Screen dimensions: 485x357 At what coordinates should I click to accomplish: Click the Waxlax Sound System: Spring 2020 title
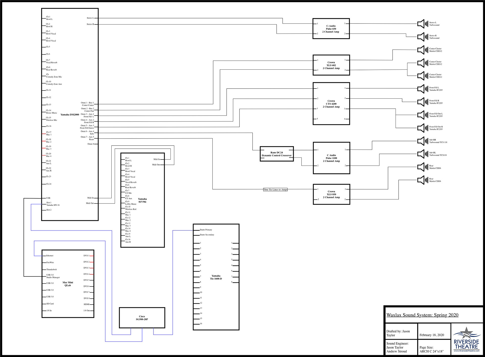[x=422, y=315]
